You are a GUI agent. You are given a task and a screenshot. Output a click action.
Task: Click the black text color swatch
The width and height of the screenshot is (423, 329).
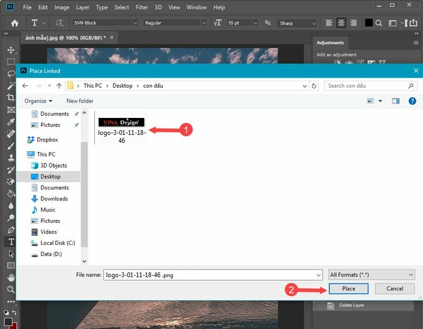click(x=368, y=23)
